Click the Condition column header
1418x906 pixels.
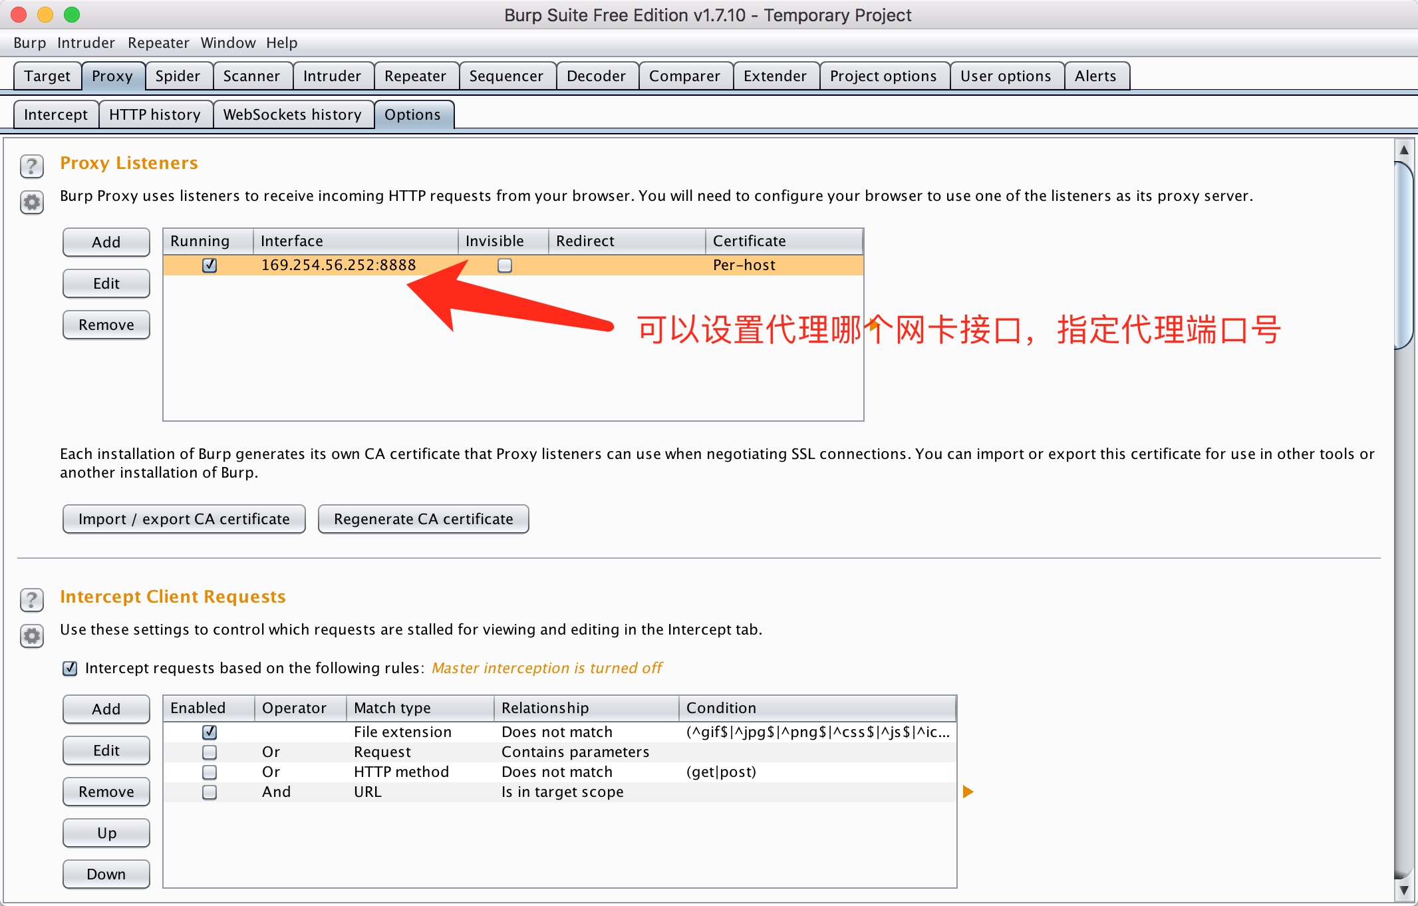pos(817,708)
